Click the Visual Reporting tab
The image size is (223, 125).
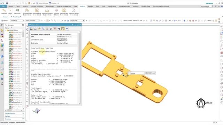coord(124,6)
